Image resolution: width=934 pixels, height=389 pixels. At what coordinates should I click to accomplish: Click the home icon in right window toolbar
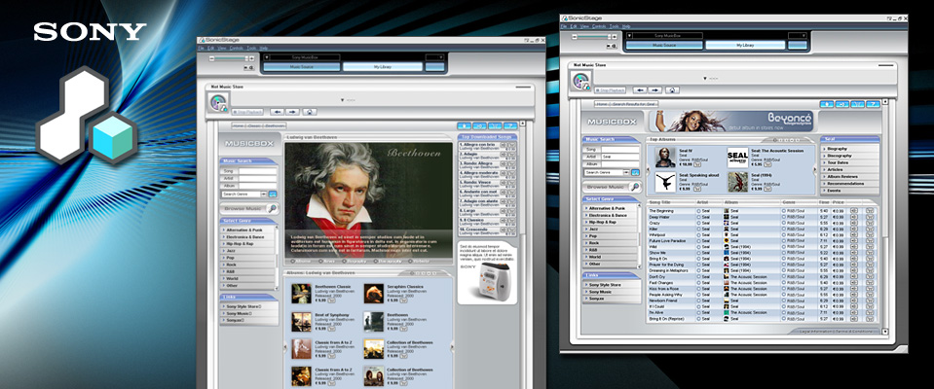coord(672,89)
